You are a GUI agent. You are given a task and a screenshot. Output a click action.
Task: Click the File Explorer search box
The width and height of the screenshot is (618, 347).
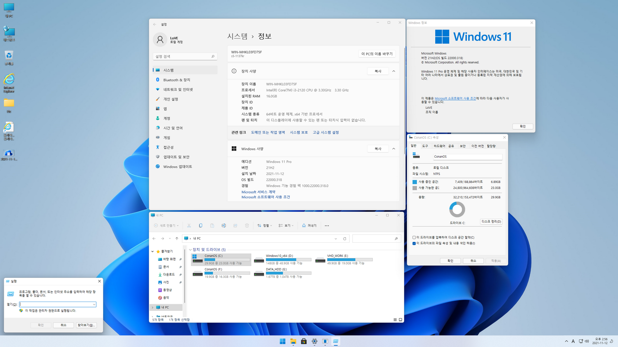[x=376, y=239]
